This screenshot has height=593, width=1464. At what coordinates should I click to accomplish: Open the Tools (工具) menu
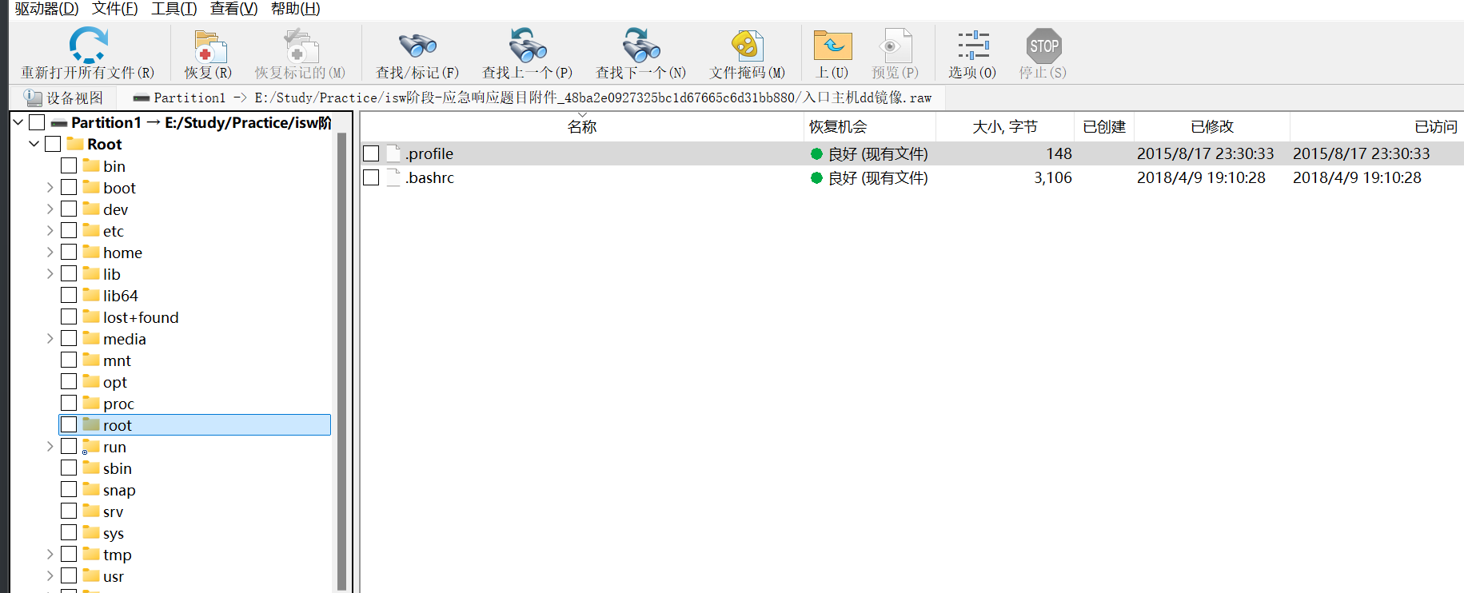pos(174,9)
